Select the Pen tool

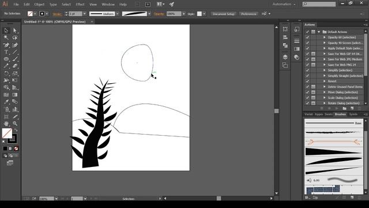[x=6, y=45]
